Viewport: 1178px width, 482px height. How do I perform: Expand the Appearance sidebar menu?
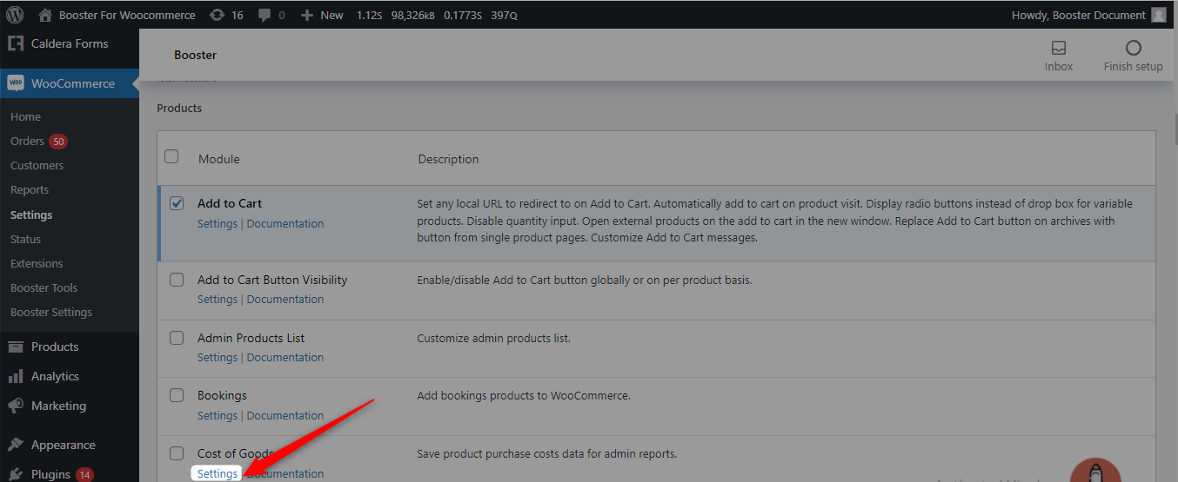[63, 445]
